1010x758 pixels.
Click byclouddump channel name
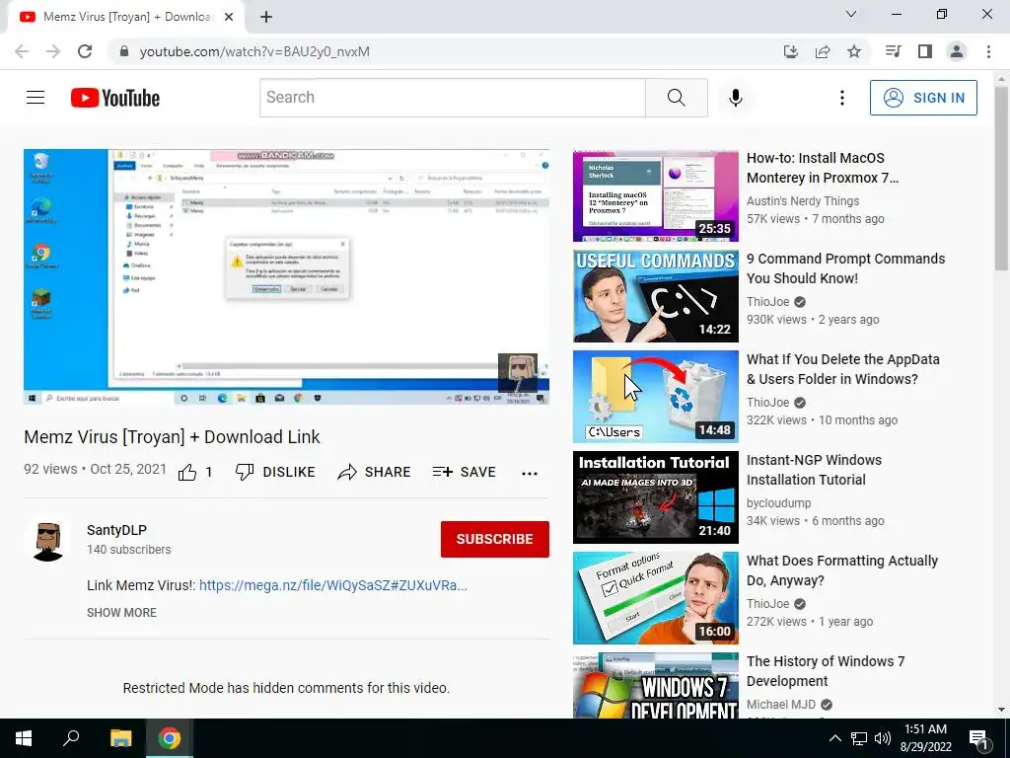[779, 502]
